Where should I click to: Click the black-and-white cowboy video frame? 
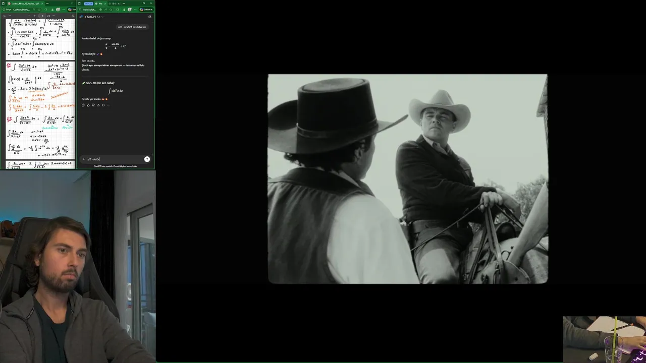tap(407, 179)
